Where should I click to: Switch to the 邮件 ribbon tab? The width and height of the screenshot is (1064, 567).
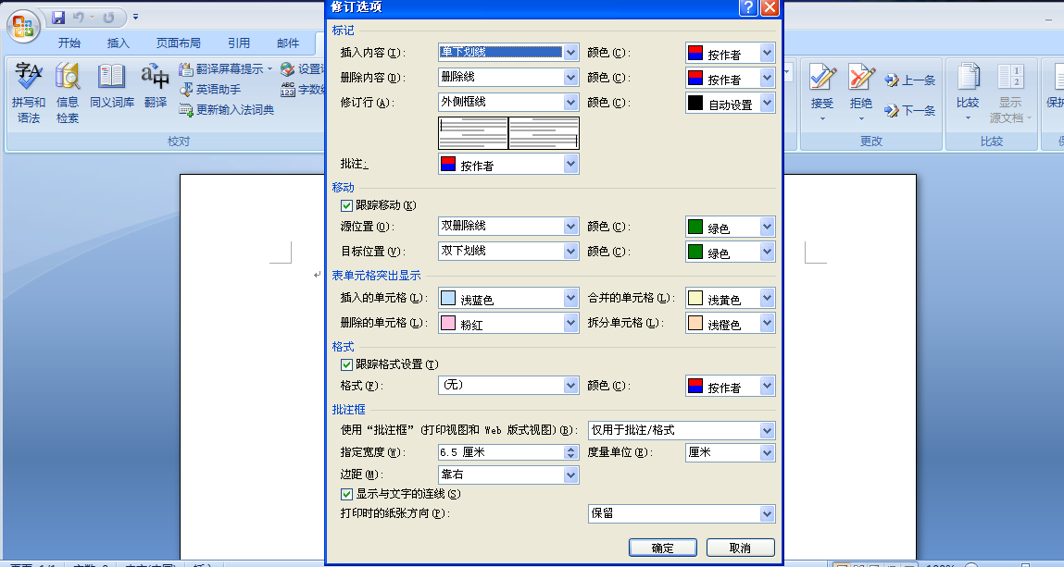(x=288, y=43)
